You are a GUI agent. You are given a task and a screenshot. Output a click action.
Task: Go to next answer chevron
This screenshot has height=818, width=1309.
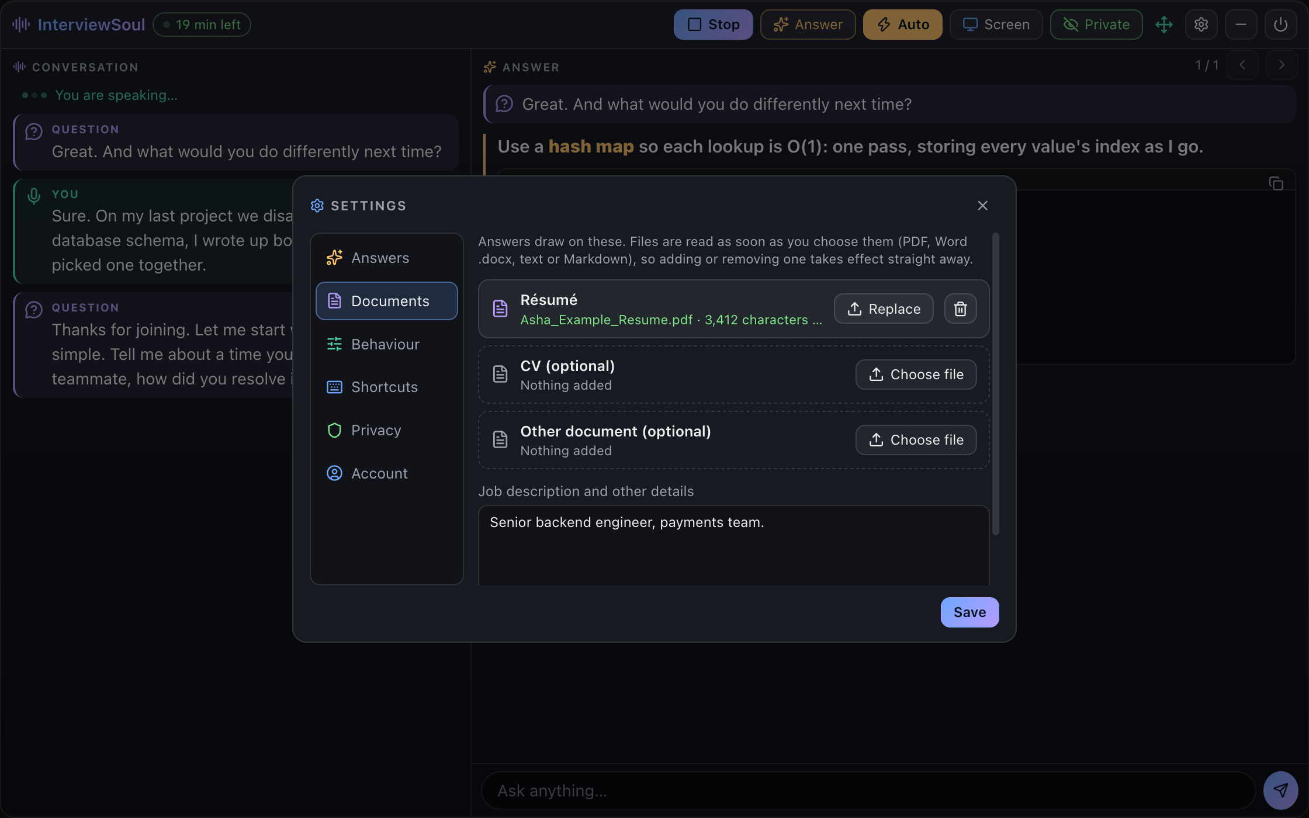click(1282, 65)
